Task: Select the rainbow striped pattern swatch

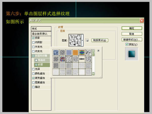Action: (x=82, y=52)
